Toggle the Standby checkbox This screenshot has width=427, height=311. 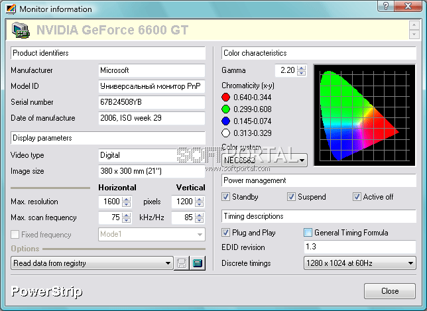pos(225,197)
